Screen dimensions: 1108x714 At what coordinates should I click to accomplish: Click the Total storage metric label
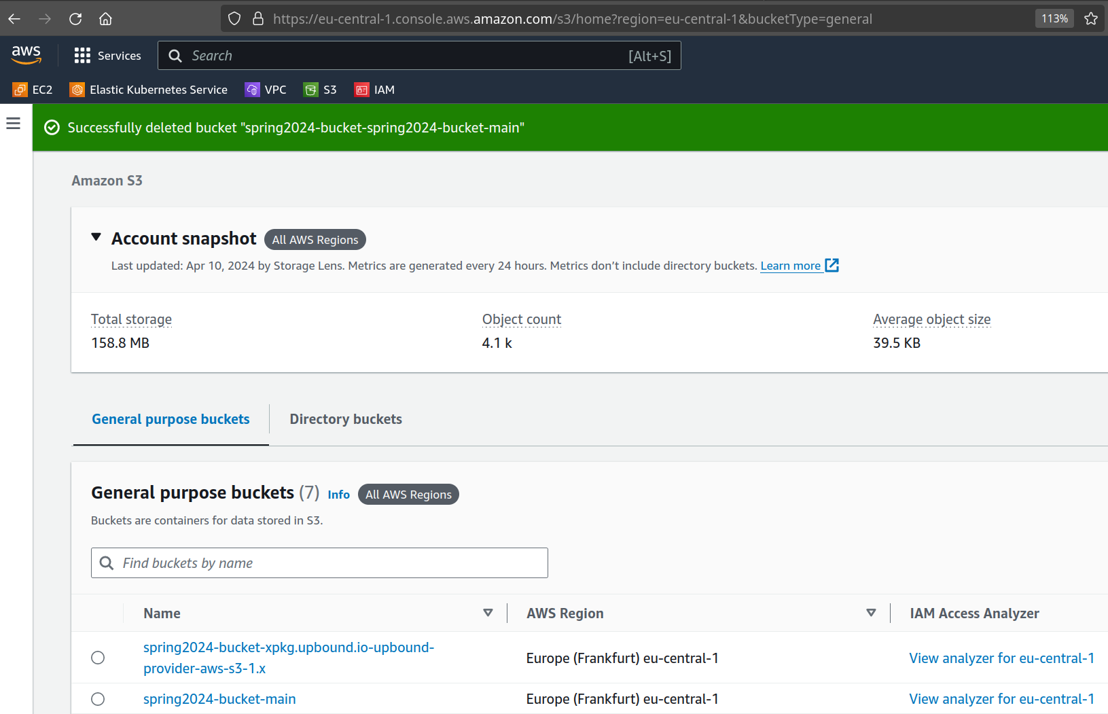tap(132, 319)
